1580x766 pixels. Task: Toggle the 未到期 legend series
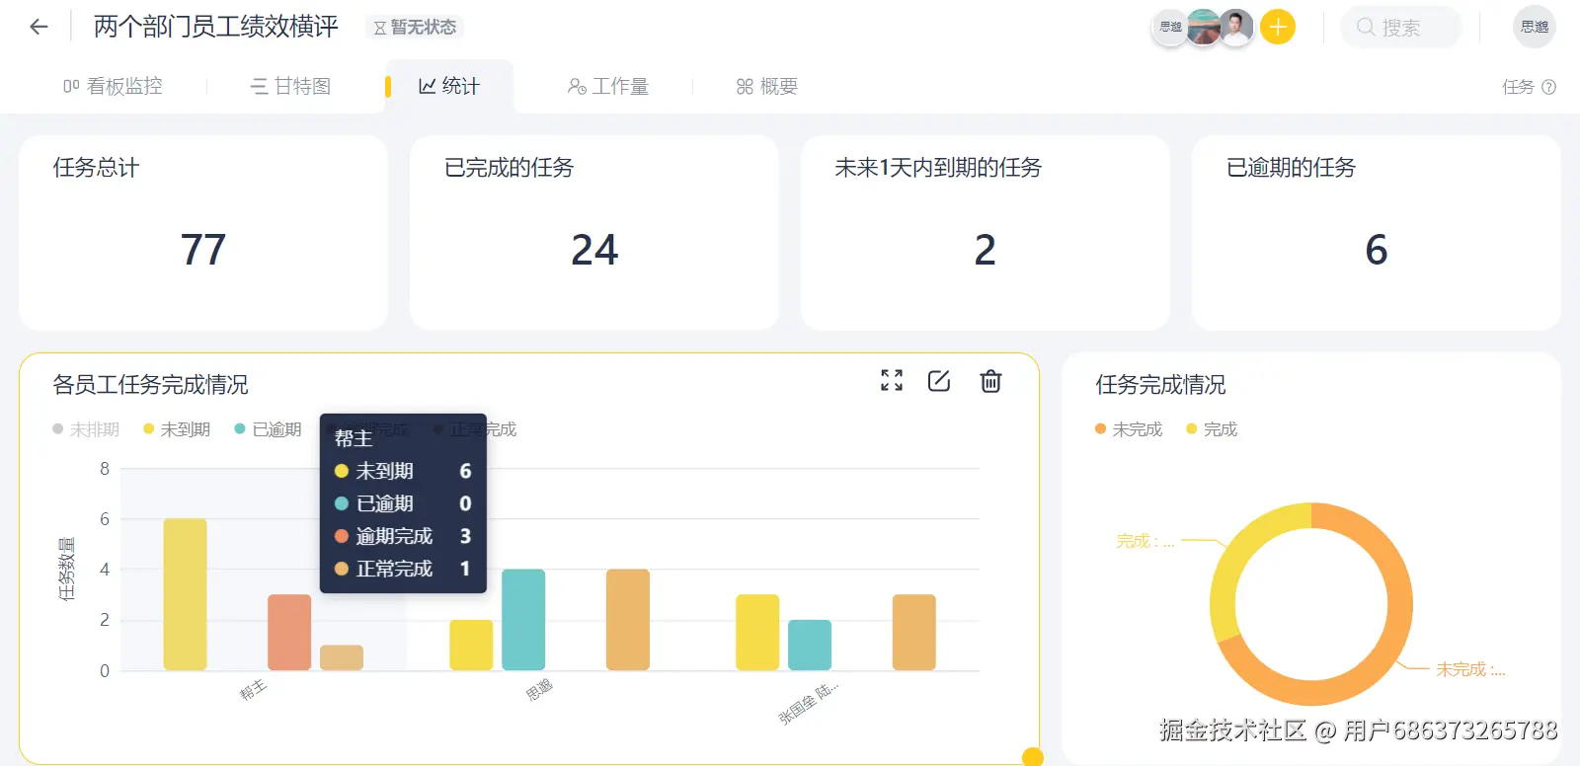coord(177,429)
